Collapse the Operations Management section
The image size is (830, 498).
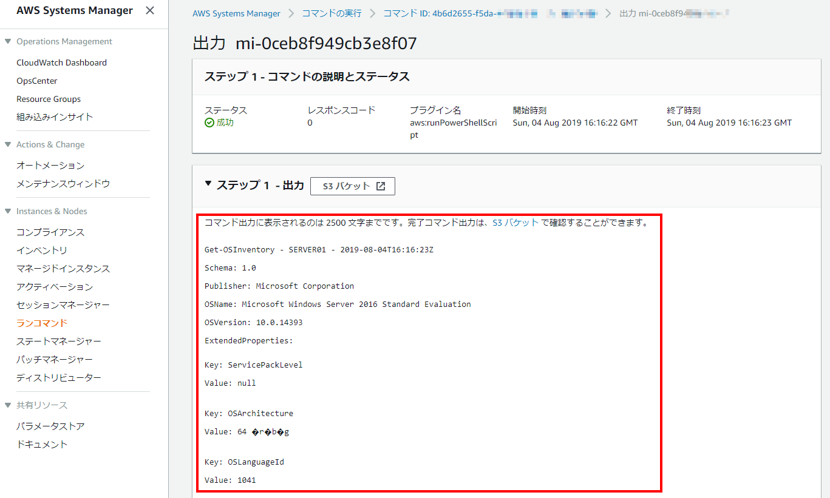point(7,41)
